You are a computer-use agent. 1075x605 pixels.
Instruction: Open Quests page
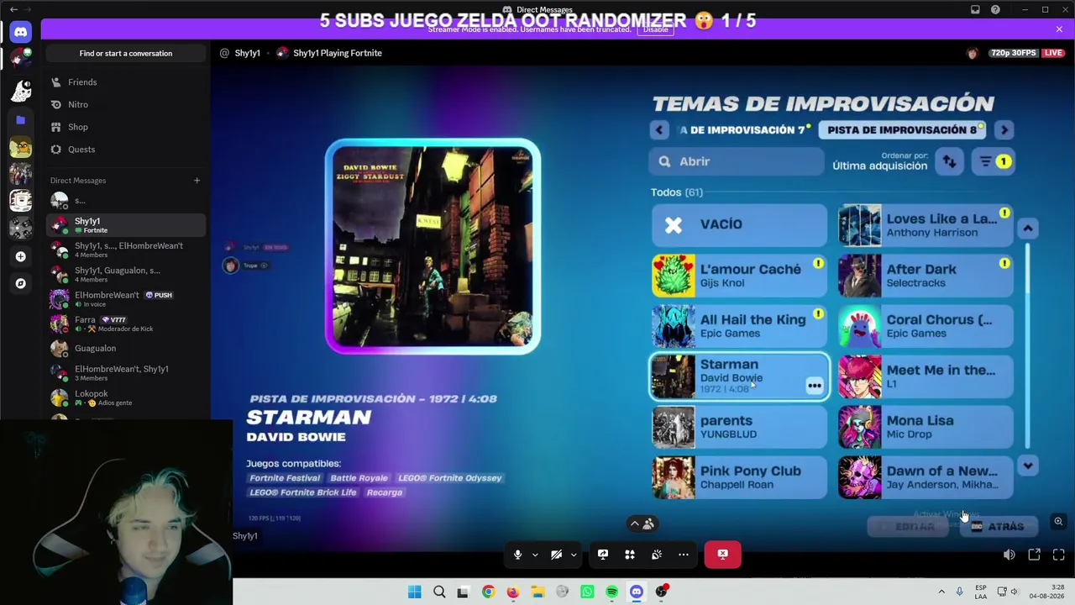click(126, 150)
